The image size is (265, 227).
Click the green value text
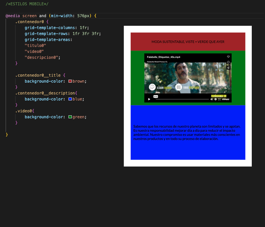point(78,117)
